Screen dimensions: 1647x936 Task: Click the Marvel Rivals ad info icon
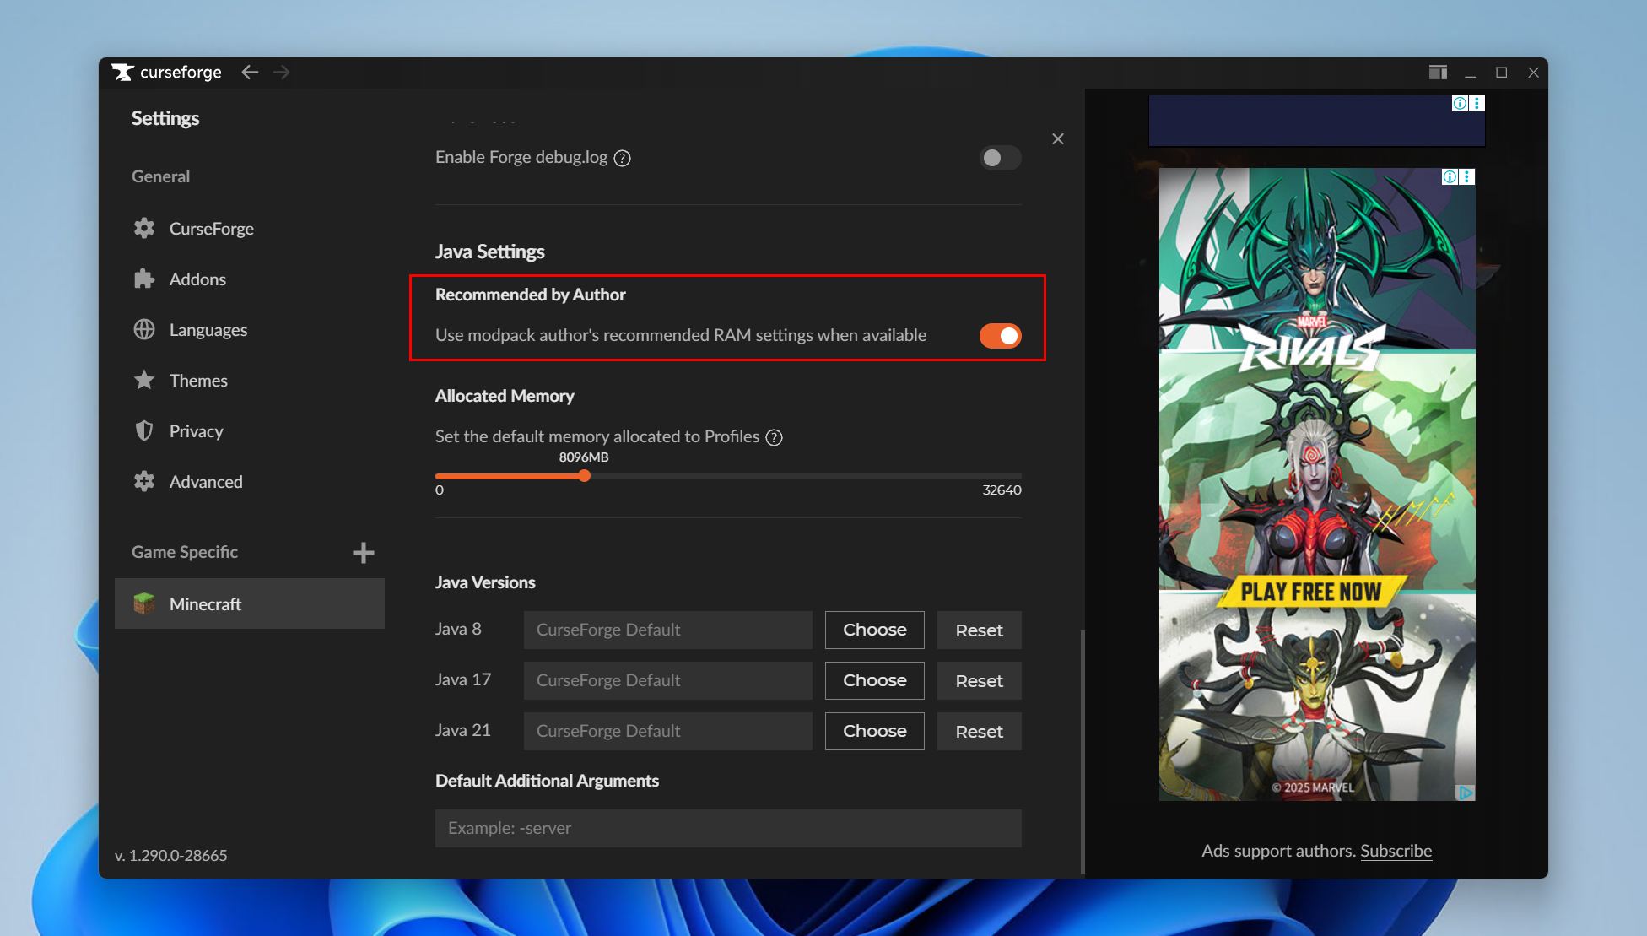(x=1450, y=176)
